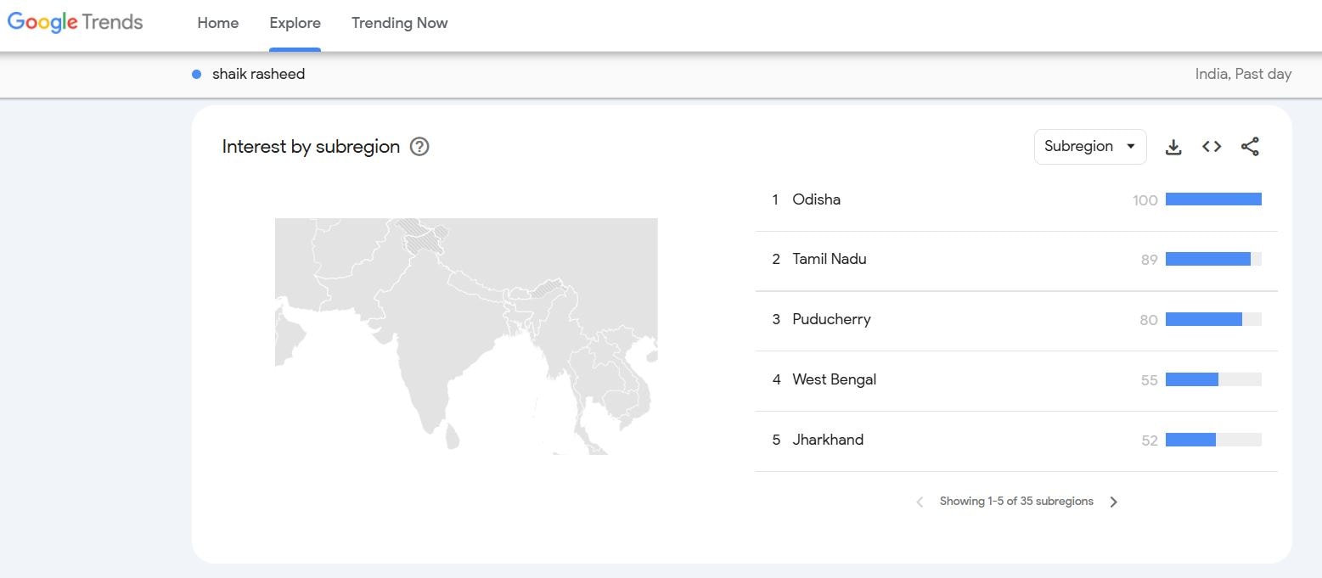Viewport: 1322px width, 578px height.
Task: Click the Google Trends logo
Action: [x=76, y=23]
